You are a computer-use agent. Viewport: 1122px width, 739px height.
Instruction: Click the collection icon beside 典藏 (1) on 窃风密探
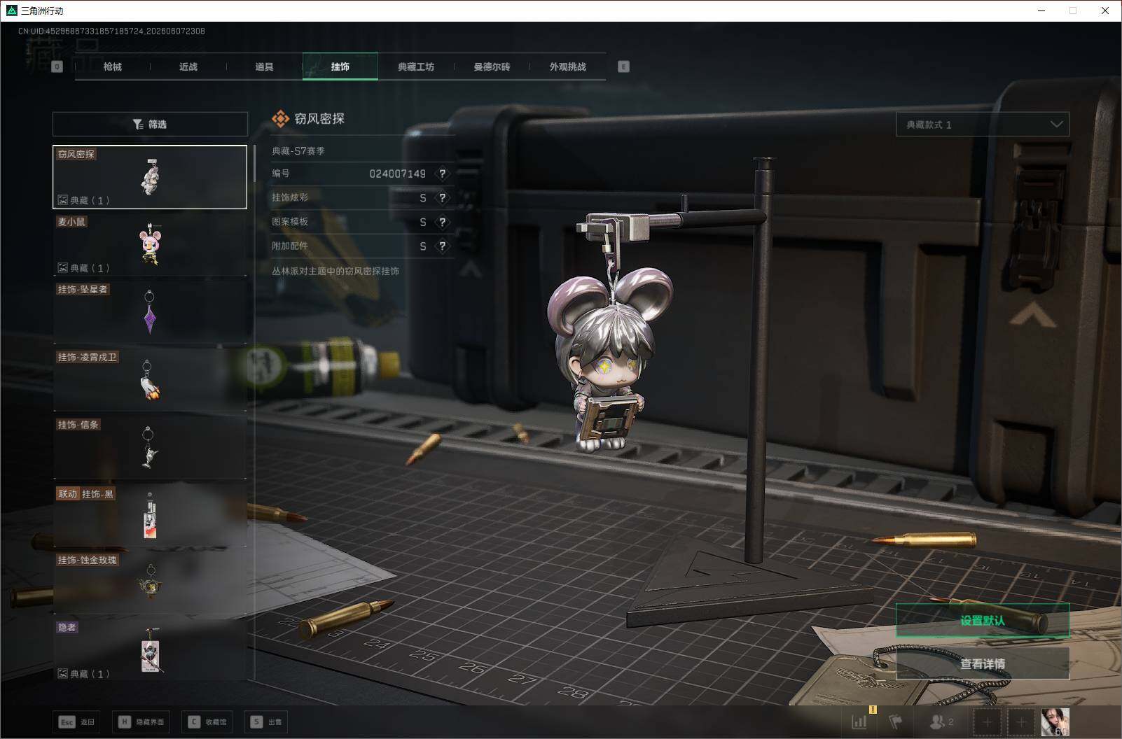(62, 200)
